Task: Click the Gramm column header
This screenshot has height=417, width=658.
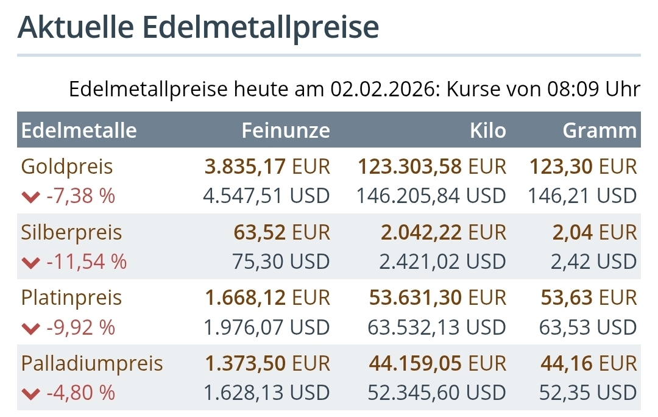Action: tap(600, 130)
